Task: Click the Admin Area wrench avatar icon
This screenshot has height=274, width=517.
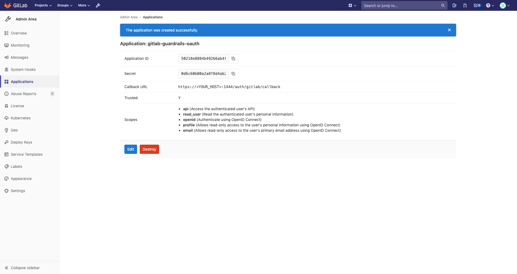Action: coord(8,19)
